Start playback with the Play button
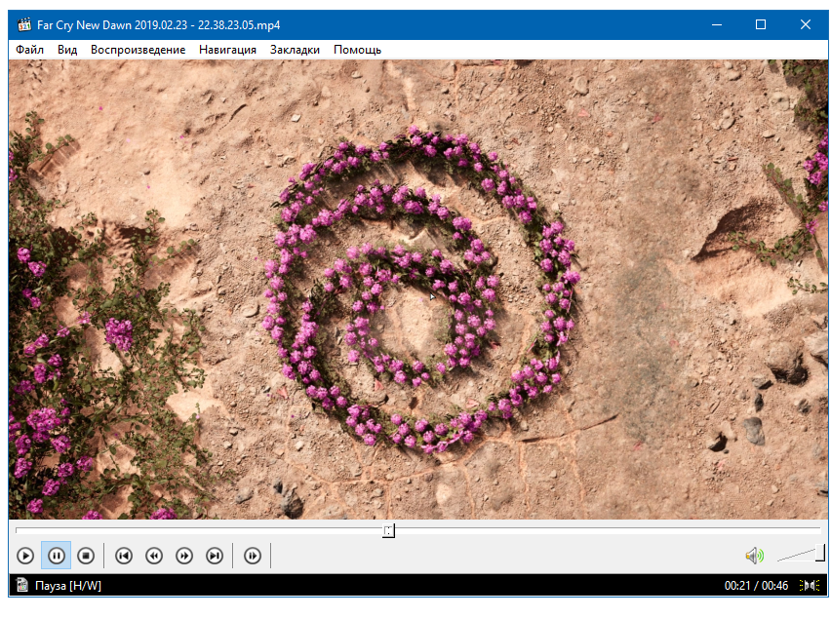 [x=25, y=556]
